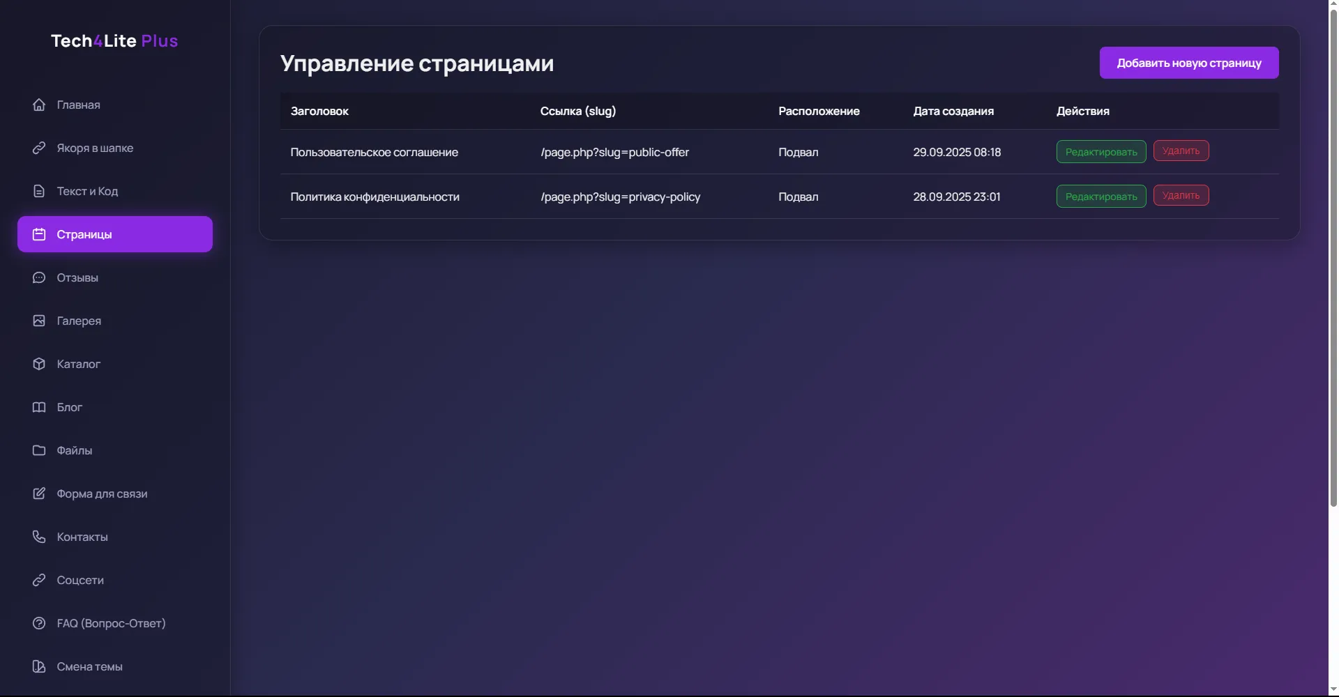
Task: Click the home icon beside Главная
Action: 39,105
